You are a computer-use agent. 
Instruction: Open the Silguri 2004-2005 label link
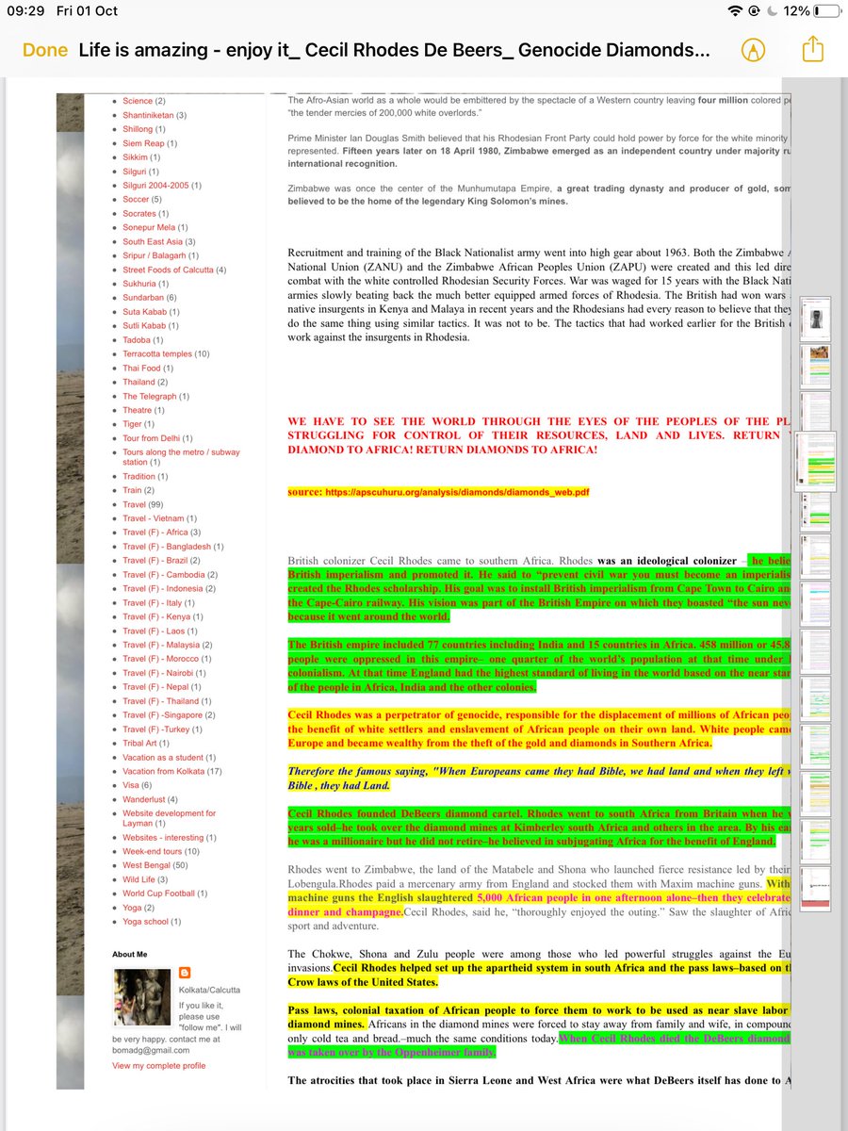[155, 186]
